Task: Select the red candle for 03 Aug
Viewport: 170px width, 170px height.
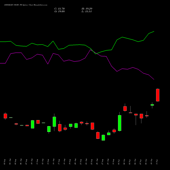Action: [5, 116]
